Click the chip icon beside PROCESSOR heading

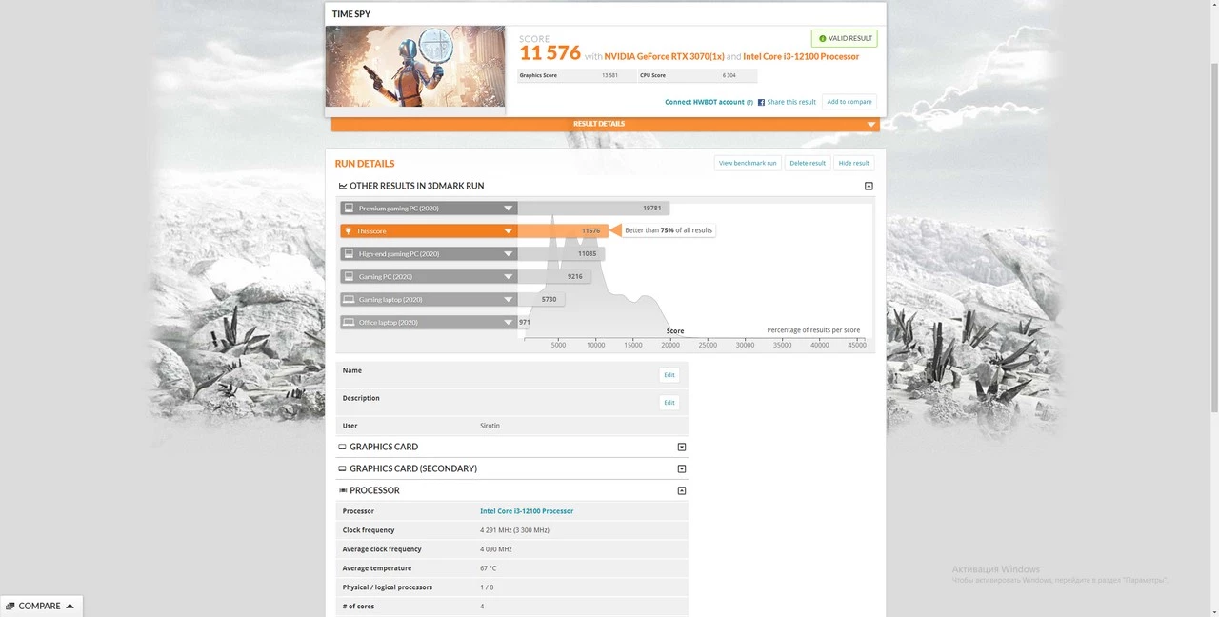[342, 490]
